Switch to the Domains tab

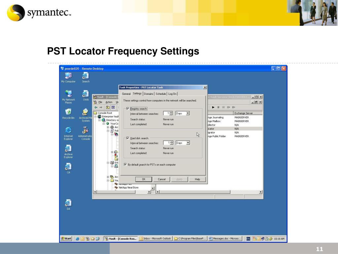149,94
